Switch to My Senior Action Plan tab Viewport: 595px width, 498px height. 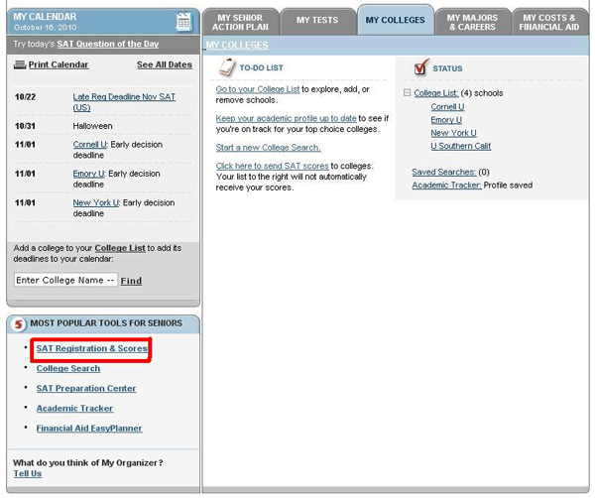240,23
